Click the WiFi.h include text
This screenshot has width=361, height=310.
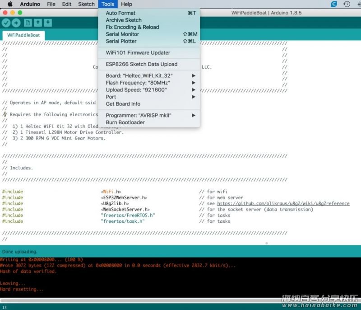pos(111,192)
